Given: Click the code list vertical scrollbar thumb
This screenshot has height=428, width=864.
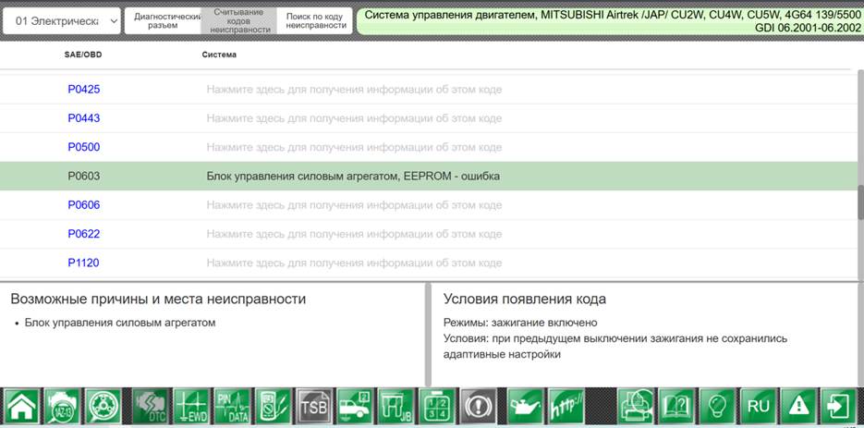Looking at the screenshot, I should pyautogui.click(x=860, y=202).
